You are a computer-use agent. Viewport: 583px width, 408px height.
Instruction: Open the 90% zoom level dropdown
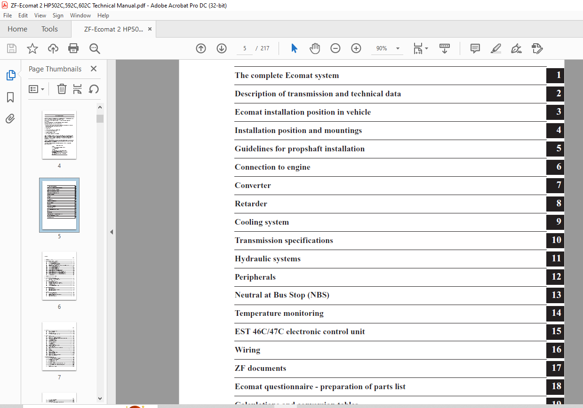point(387,48)
